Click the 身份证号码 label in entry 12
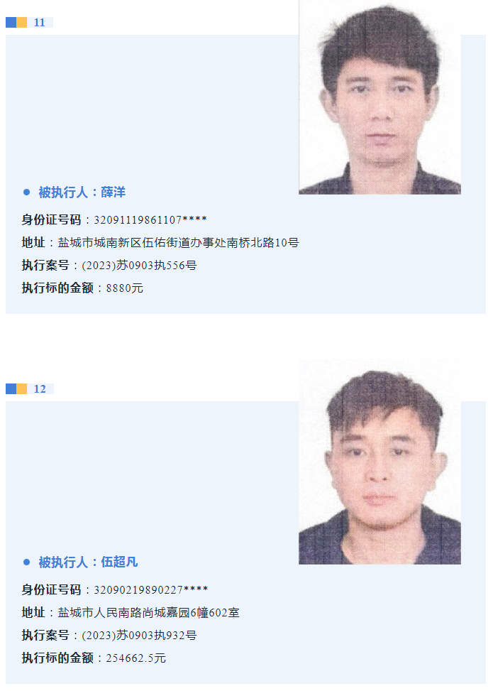Screen dimensions: 493x691 pos(52,589)
